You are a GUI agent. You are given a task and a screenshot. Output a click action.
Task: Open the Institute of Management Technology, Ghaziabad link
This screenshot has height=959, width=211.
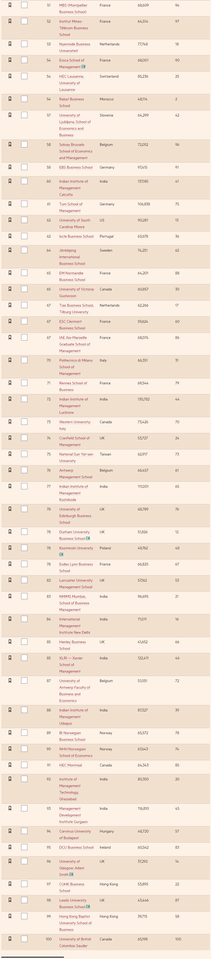pyautogui.click(x=70, y=789)
